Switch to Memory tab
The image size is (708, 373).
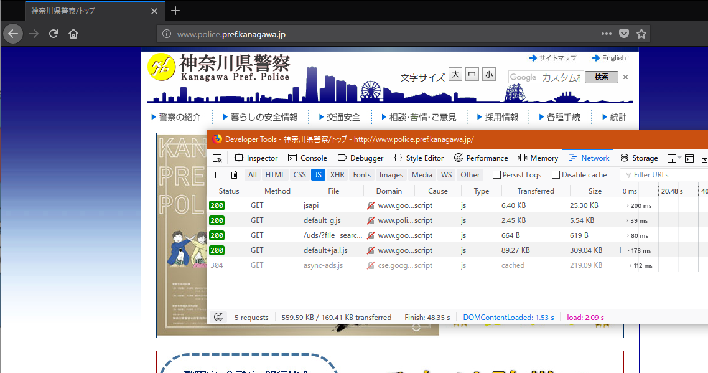538,158
